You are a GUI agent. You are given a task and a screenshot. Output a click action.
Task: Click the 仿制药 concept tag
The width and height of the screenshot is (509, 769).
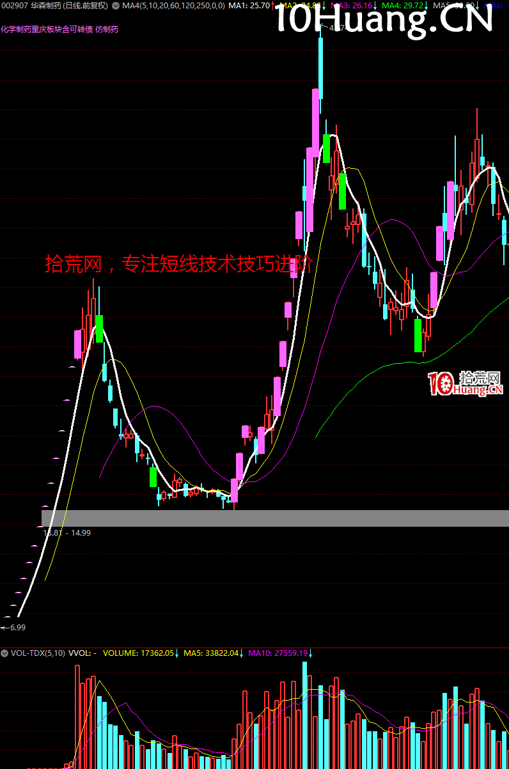tap(106, 29)
